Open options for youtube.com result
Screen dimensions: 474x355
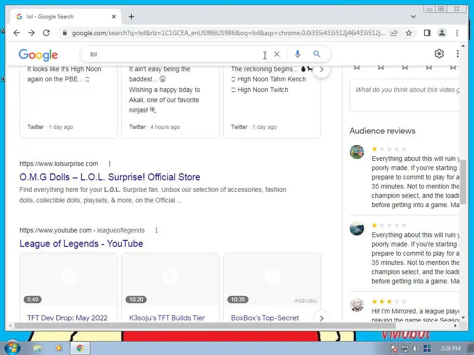point(156,230)
